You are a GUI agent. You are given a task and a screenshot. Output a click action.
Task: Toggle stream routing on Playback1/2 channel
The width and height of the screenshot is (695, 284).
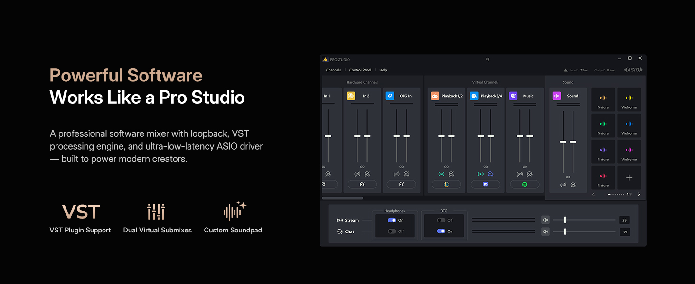pos(441,174)
